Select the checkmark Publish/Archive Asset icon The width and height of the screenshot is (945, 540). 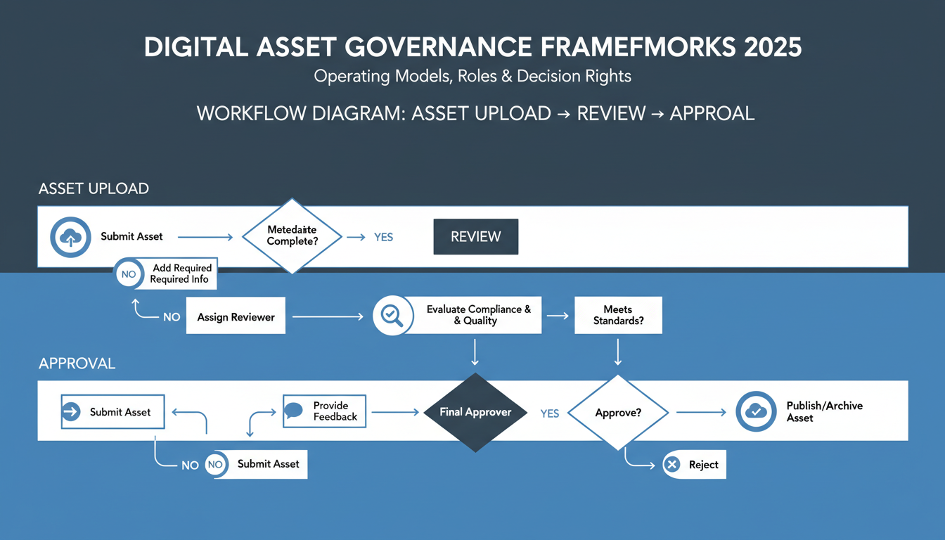[x=756, y=411]
